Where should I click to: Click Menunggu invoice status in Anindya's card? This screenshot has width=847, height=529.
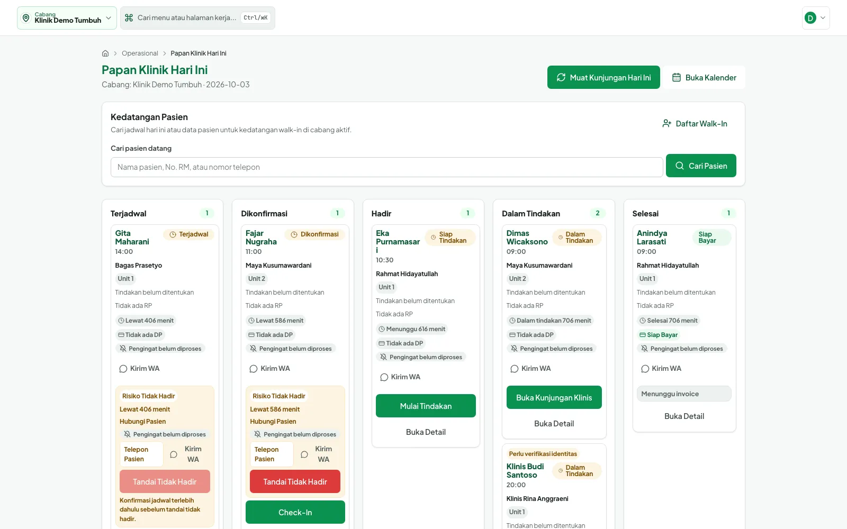pyautogui.click(x=684, y=394)
